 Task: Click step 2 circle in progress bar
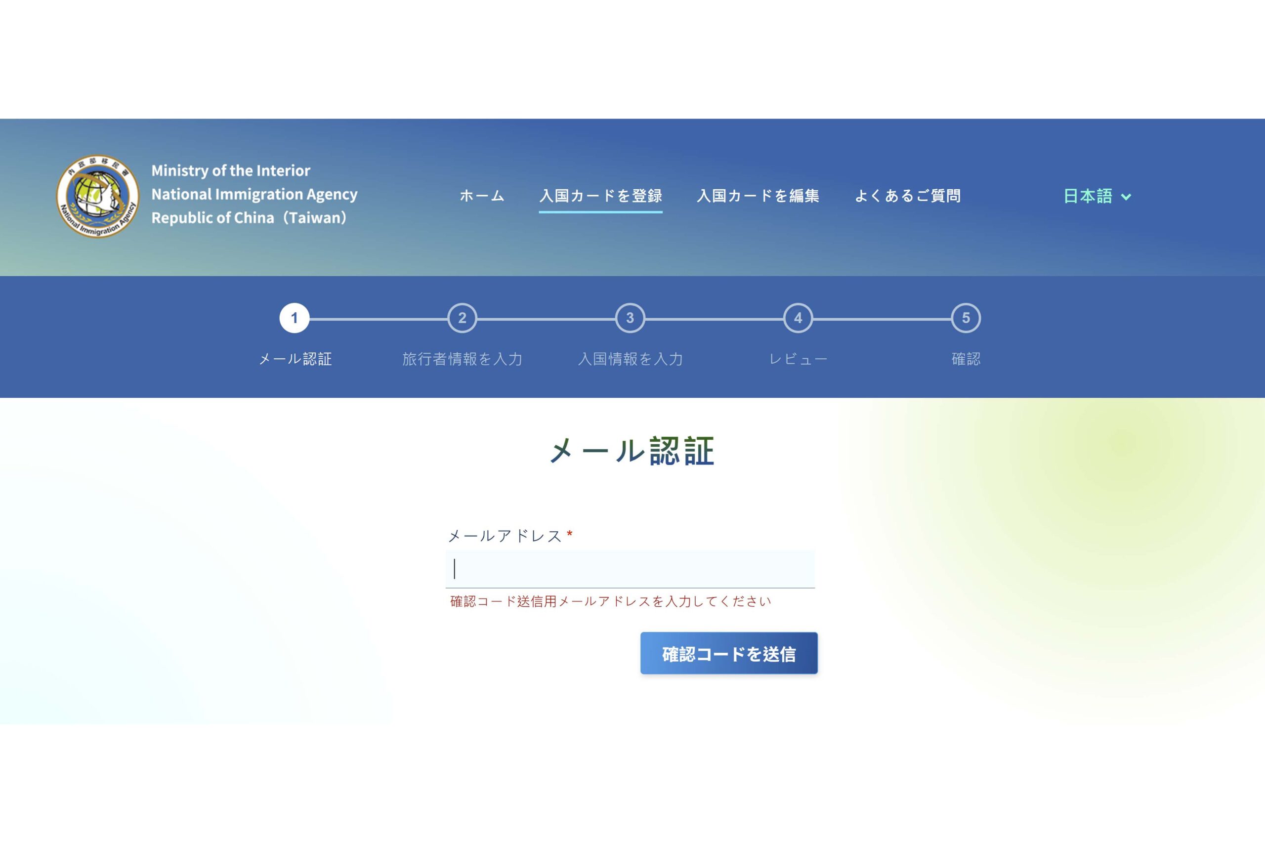[x=462, y=318]
